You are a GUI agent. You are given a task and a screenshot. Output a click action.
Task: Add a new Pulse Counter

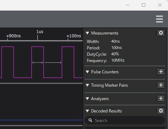click(x=161, y=72)
